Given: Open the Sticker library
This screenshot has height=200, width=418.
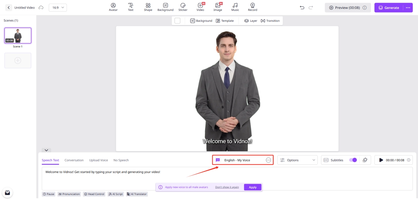Looking at the screenshot, I should 183,7.
